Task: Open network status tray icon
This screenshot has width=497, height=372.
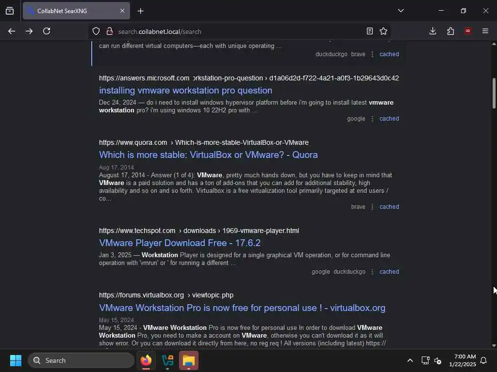Action: click(425, 360)
